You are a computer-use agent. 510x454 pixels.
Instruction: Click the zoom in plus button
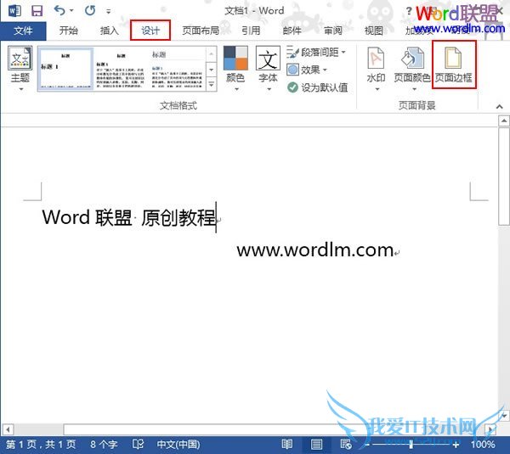tap(456, 445)
